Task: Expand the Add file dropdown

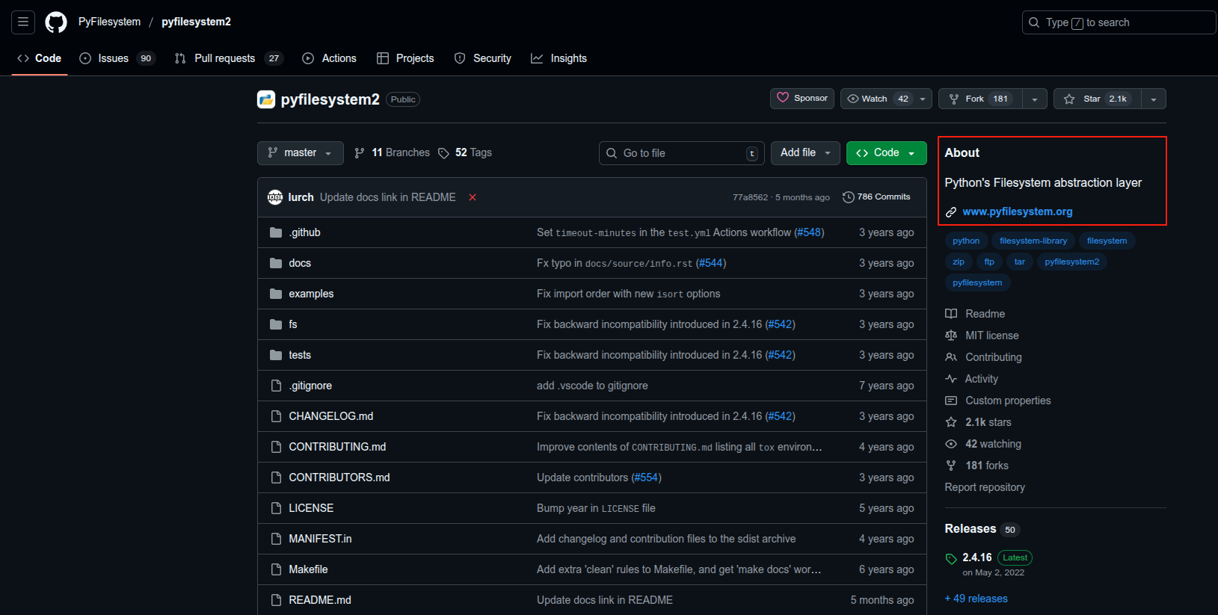Action: pos(805,153)
